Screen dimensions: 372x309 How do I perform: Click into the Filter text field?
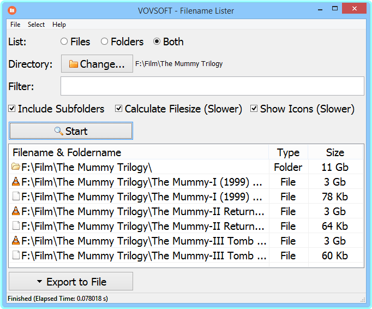click(212, 86)
